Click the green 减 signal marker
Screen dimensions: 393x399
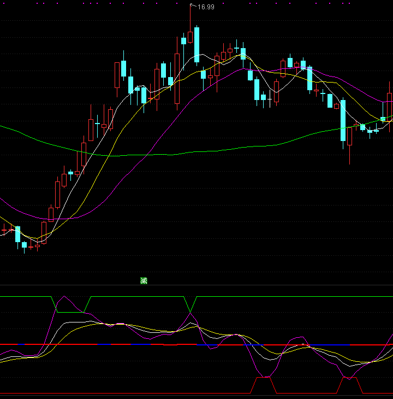[144, 281]
